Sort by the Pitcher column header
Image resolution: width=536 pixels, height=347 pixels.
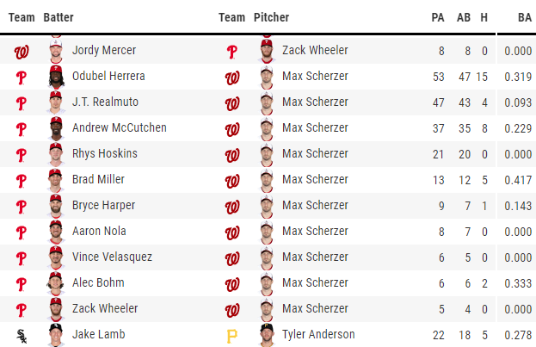point(271,17)
